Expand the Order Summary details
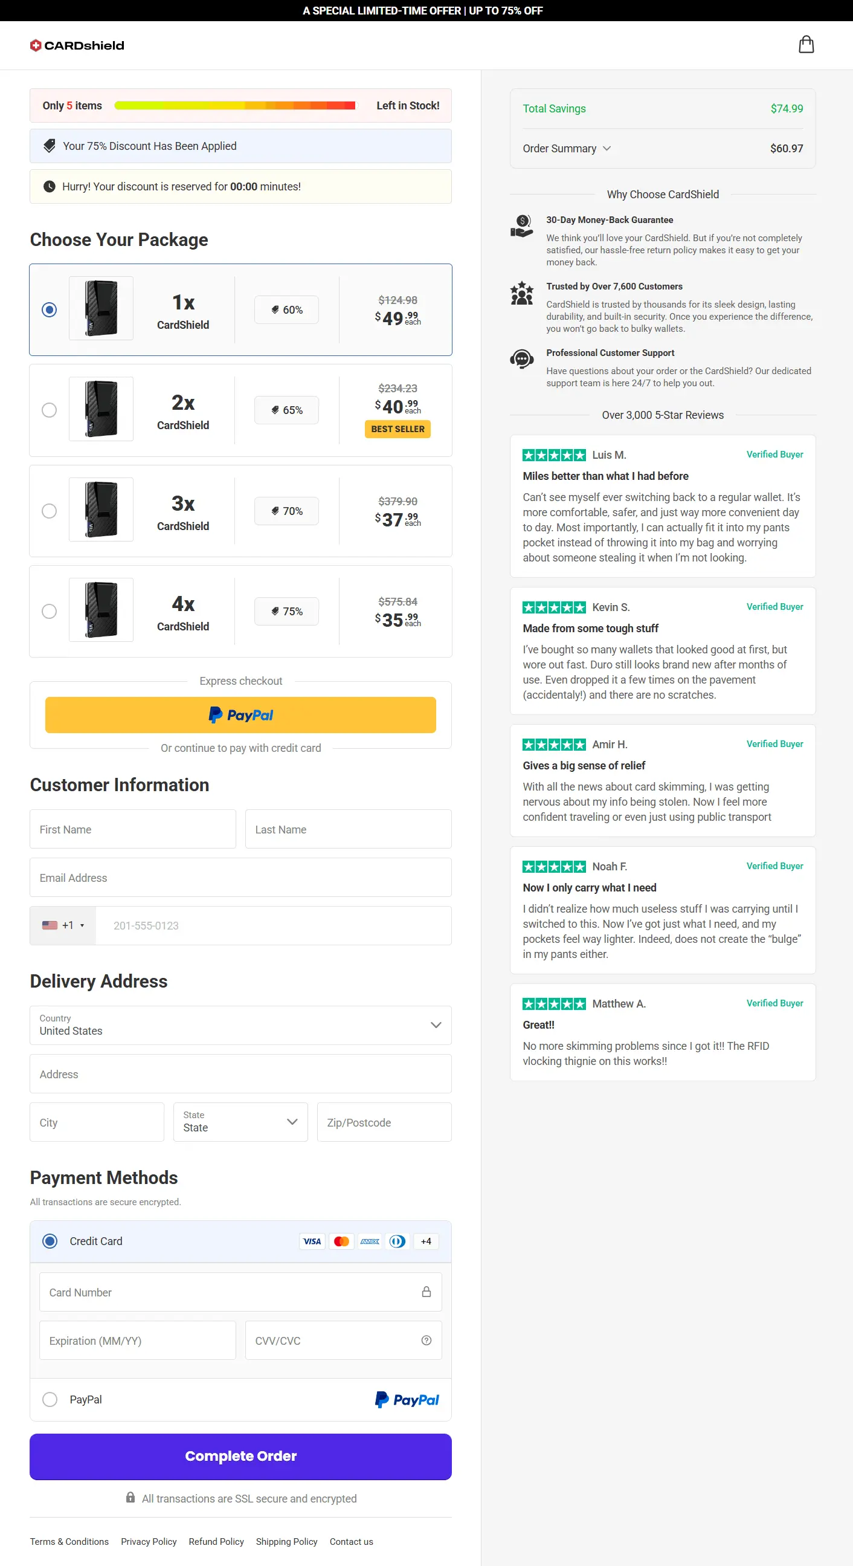Viewport: 853px width, 1566px height. [566, 148]
